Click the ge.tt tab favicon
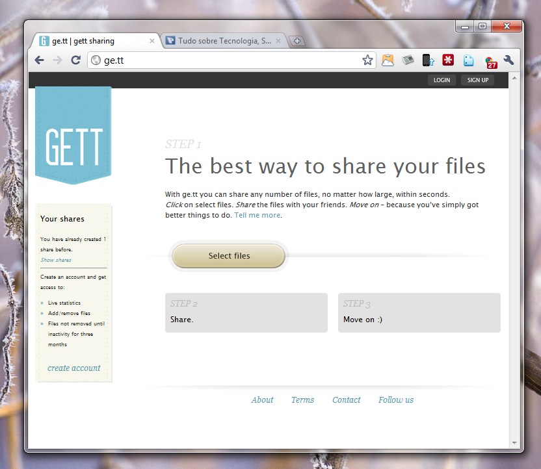541x469 pixels. click(x=44, y=41)
